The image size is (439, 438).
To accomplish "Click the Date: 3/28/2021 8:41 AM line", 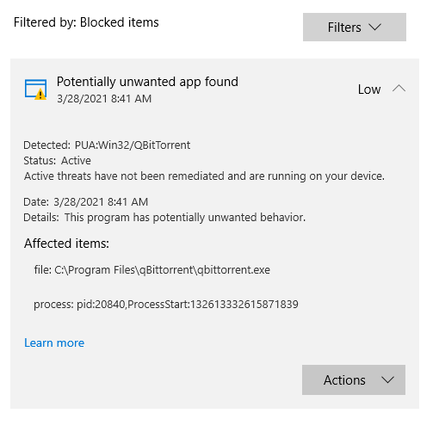I will coord(85,202).
